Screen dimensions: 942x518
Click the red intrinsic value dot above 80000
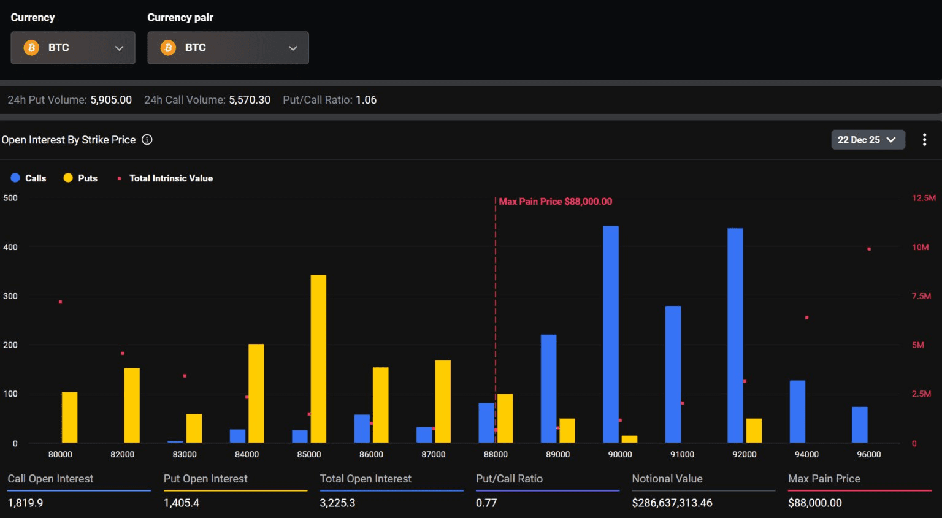tap(60, 302)
